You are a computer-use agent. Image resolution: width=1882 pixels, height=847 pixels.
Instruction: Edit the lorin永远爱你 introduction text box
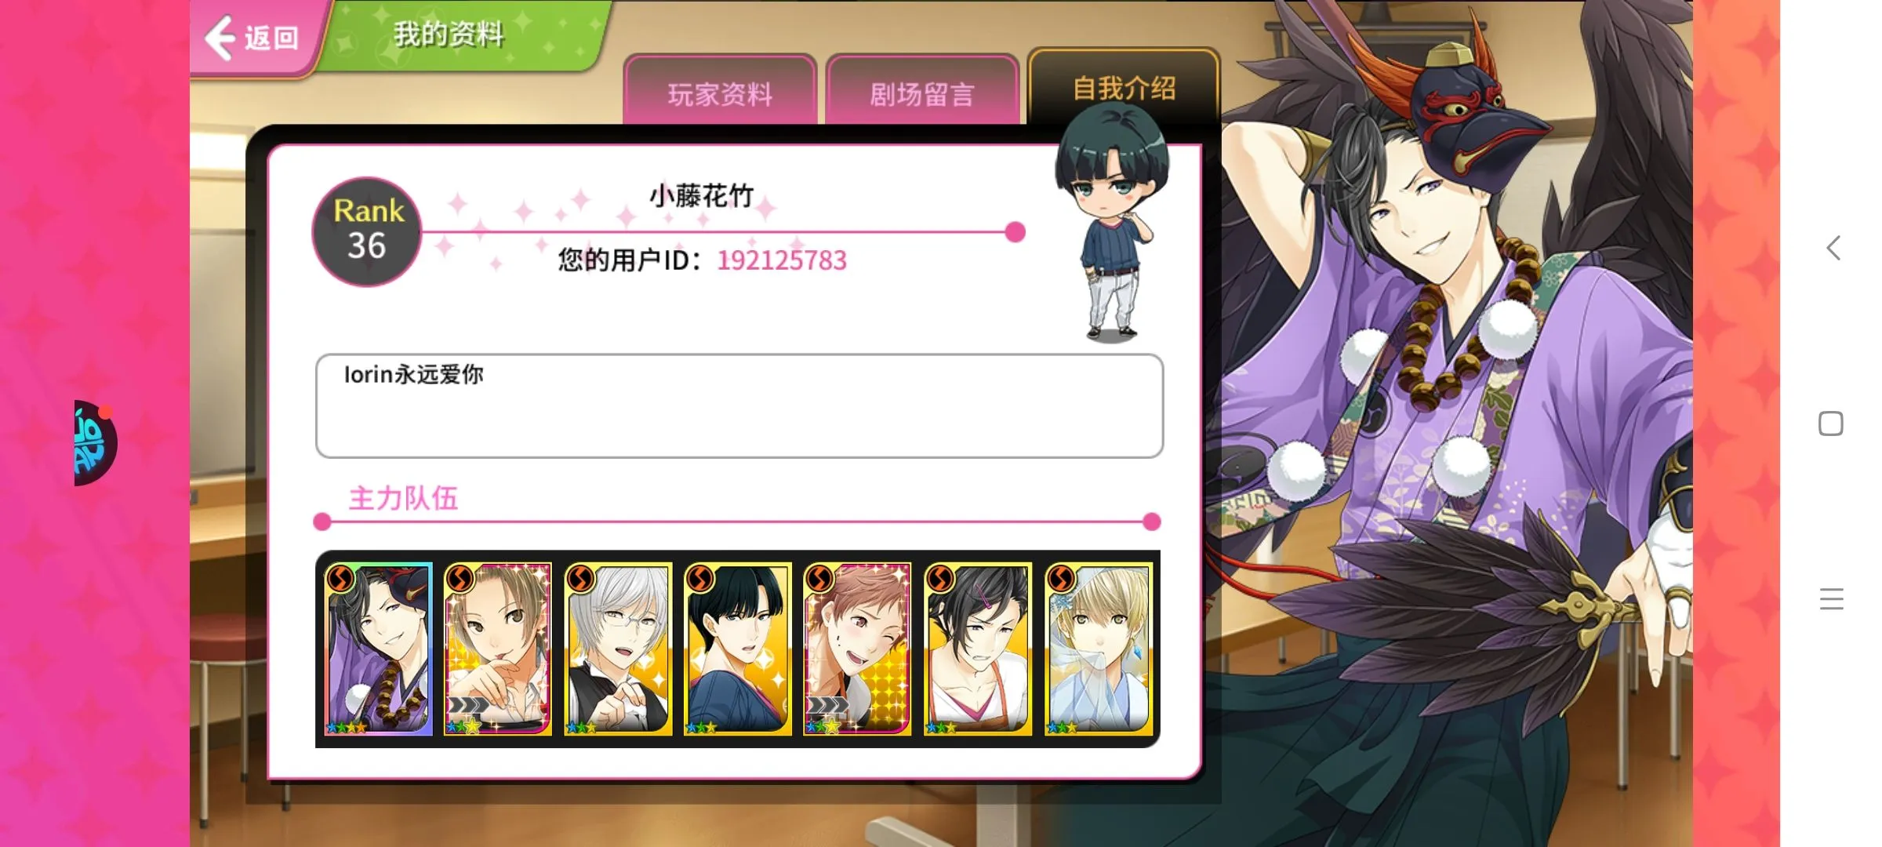coord(739,405)
